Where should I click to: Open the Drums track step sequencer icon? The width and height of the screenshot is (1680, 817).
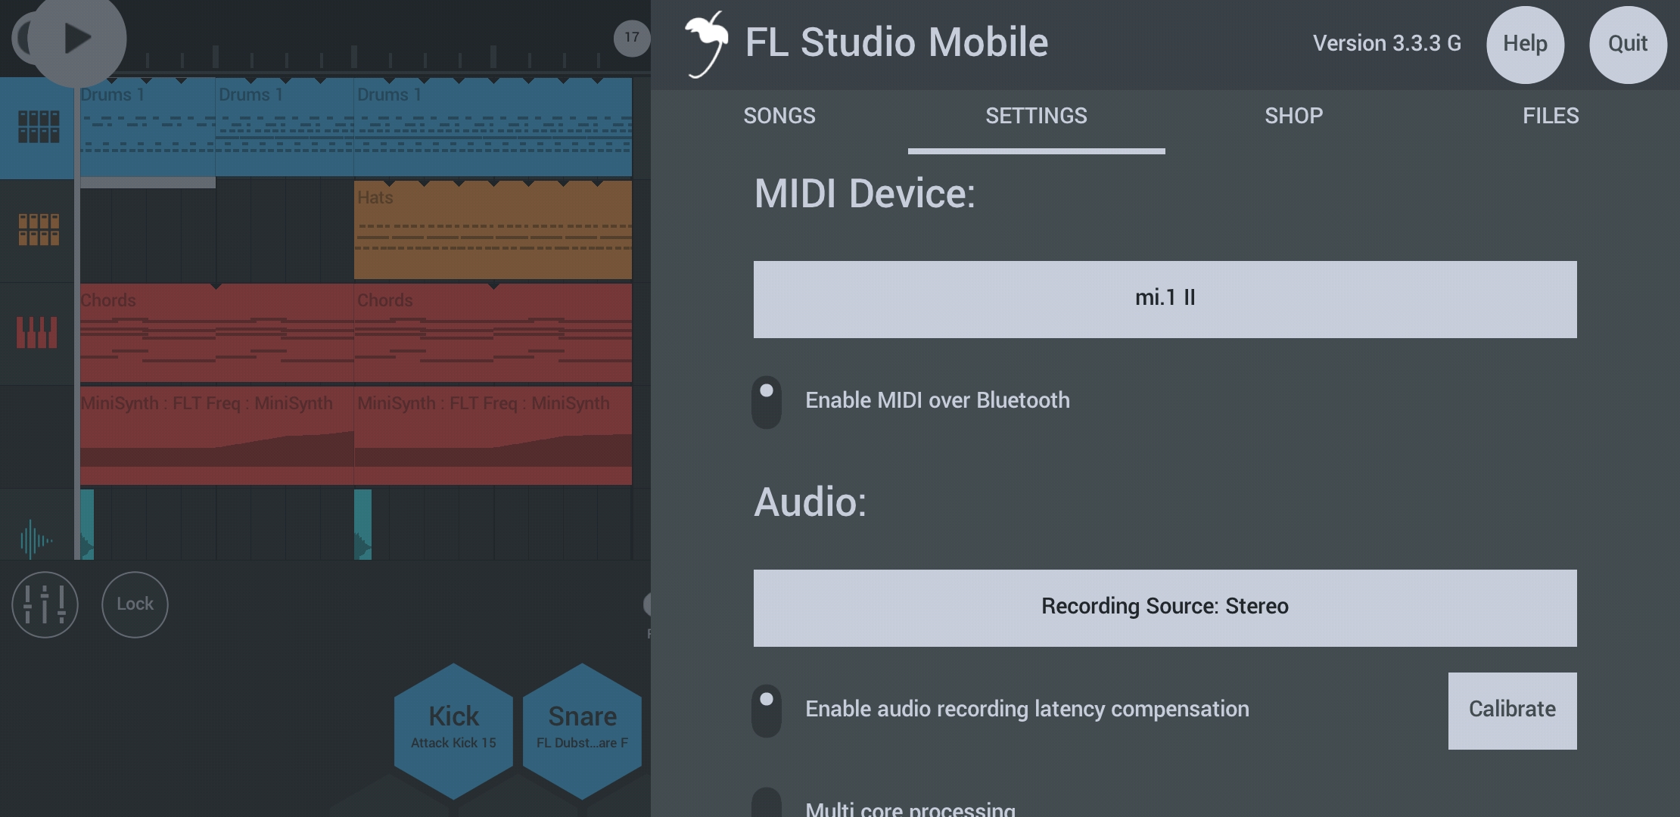click(38, 127)
